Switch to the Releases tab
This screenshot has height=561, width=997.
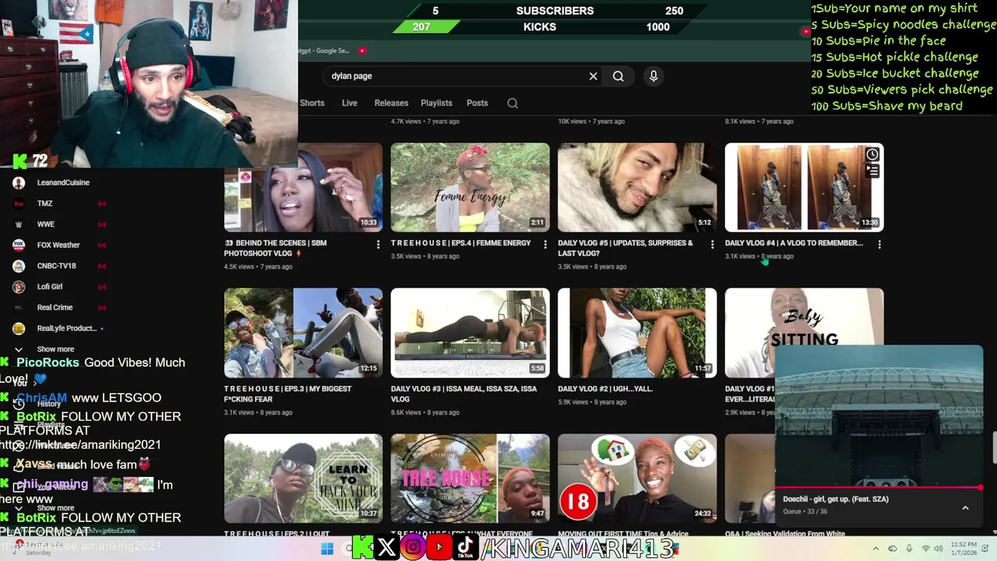(391, 103)
